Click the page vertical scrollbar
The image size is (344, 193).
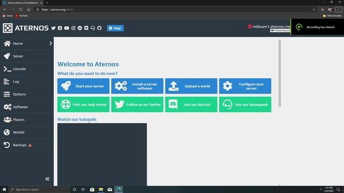(279, 73)
